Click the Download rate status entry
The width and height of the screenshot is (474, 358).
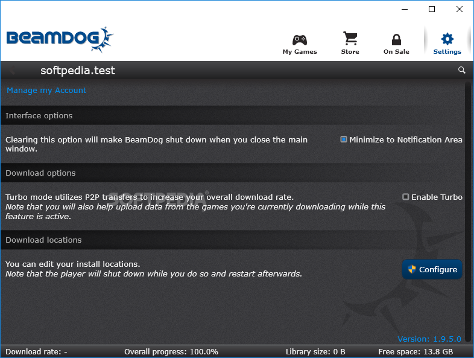click(x=36, y=351)
